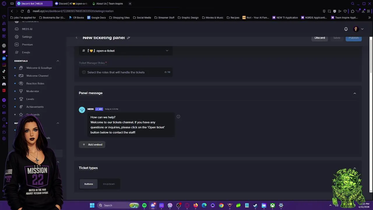
Task: Open browser downloads icon
Action: click(363, 11)
